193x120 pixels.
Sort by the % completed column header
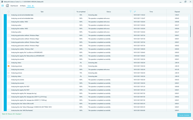81,12
